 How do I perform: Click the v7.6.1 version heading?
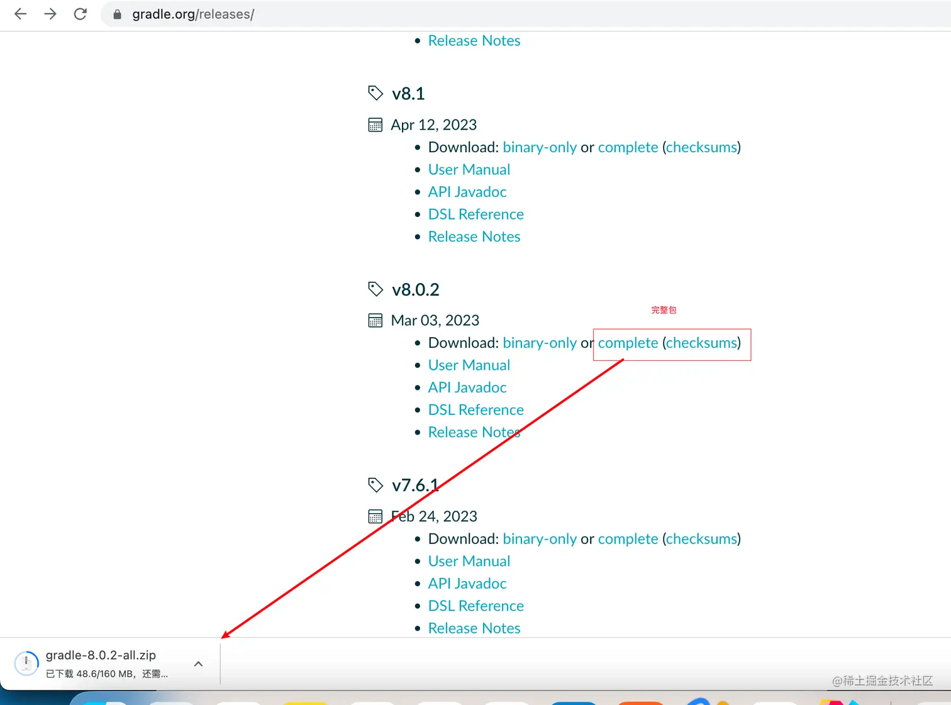tap(415, 486)
